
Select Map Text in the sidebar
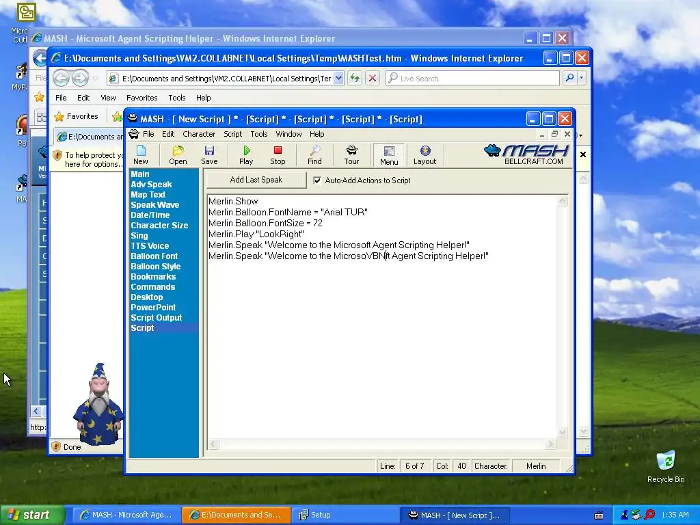click(148, 195)
